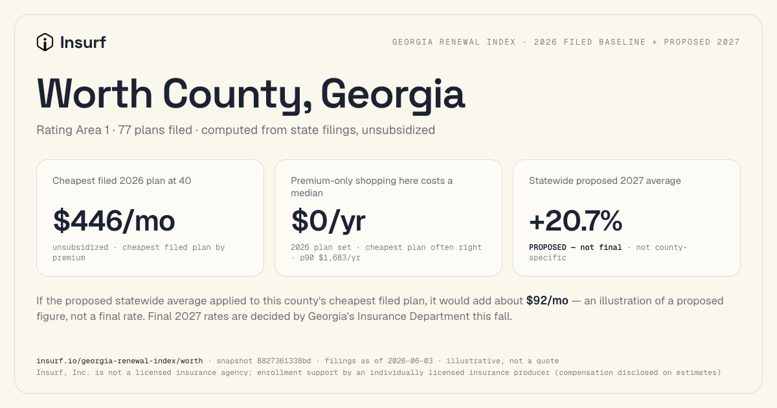Click the Rating Area 1 subtitle line
Screen dimensions: 777x408
[x=236, y=130]
